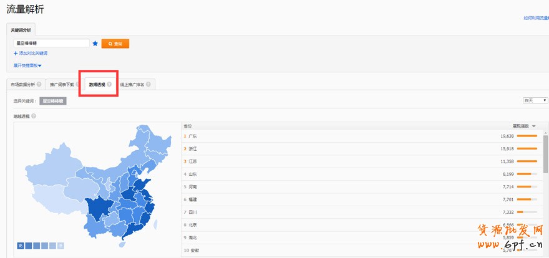Image resolution: width=549 pixels, height=258 pixels.
Task: Click the 如何利用流量 help link
Action: pos(535,18)
